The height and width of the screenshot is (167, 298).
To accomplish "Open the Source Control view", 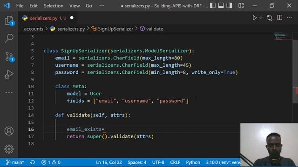I will click(x=9, y=57).
